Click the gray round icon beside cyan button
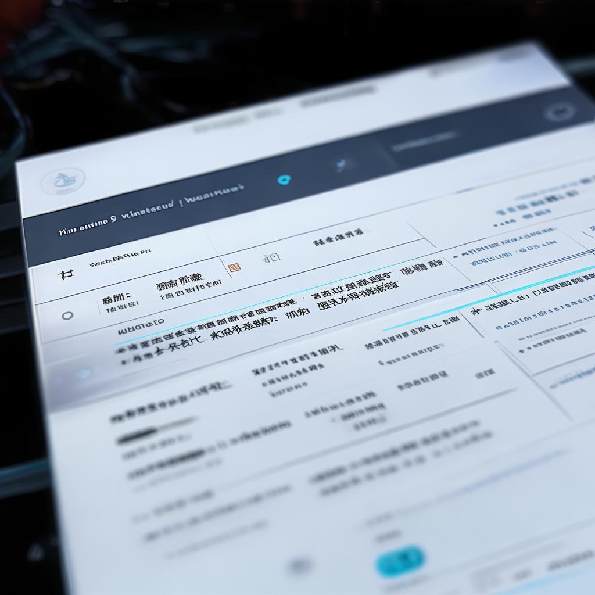 click(x=300, y=566)
